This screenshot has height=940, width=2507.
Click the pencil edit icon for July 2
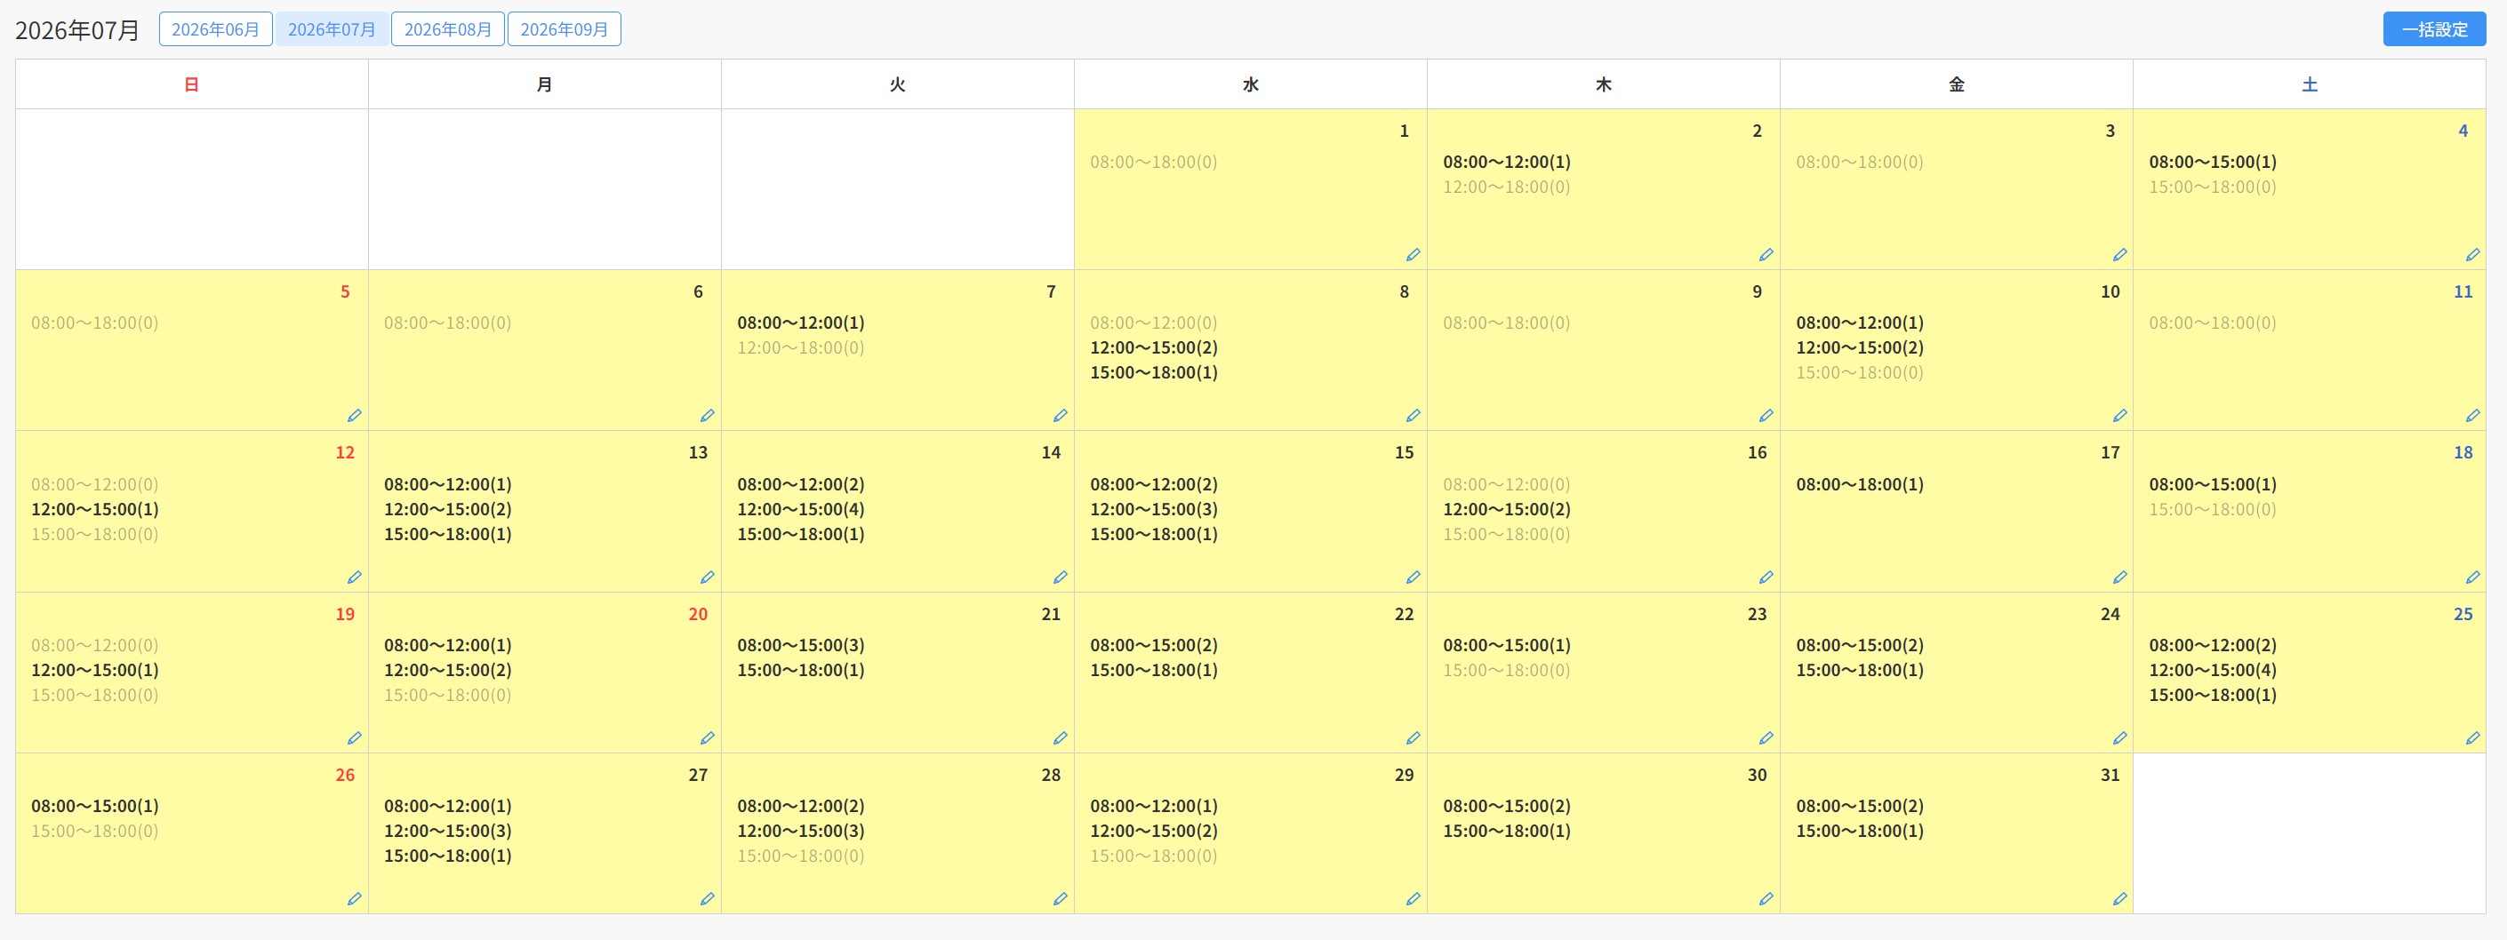click(1766, 255)
